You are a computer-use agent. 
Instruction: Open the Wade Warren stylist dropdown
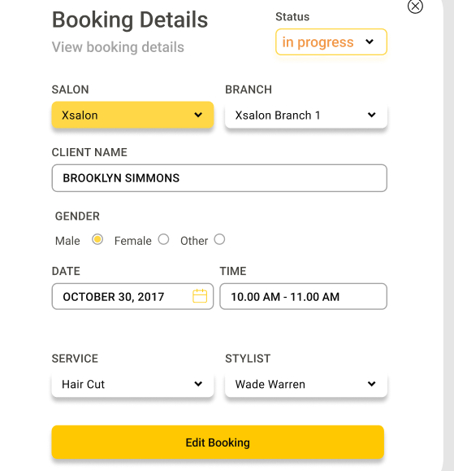point(306,384)
